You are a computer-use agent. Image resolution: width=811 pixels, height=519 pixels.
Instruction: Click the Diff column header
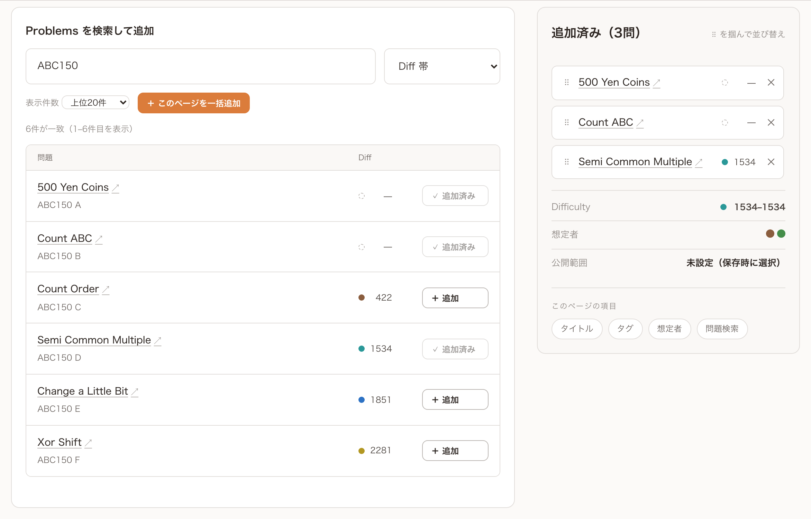tap(365, 158)
